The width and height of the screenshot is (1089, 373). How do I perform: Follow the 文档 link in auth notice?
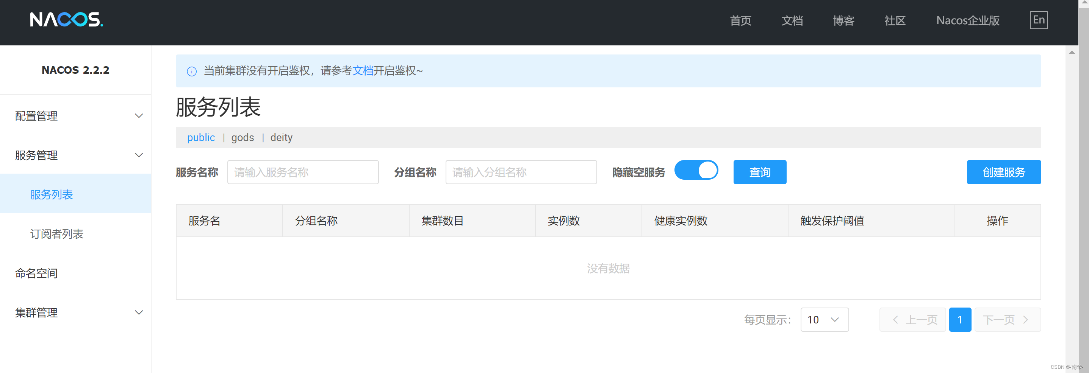tap(362, 70)
